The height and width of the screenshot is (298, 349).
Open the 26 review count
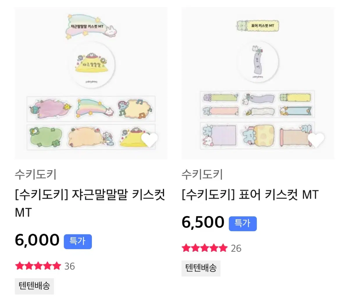coord(236,248)
